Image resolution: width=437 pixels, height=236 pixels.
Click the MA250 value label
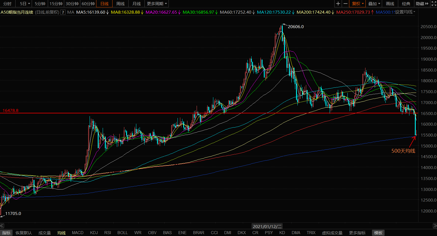tap(355, 12)
